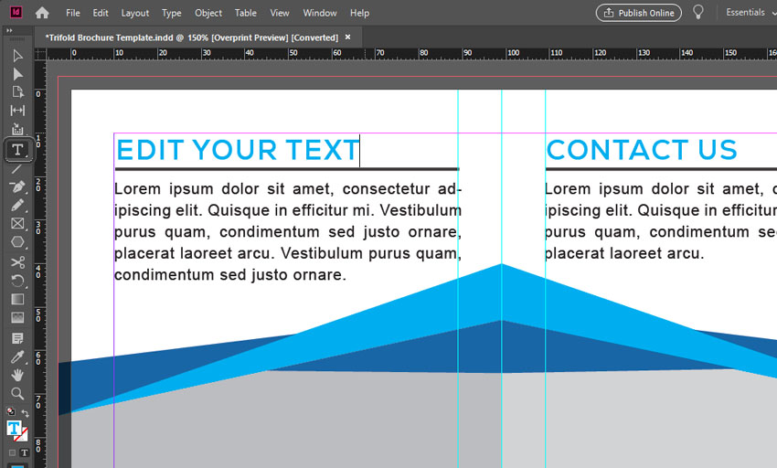This screenshot has height=468, width=777.
Task: Click the left column Lorem ipsum paragraph
Action: tap(288, 231)
